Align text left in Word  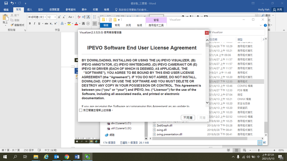click(95, 23)
